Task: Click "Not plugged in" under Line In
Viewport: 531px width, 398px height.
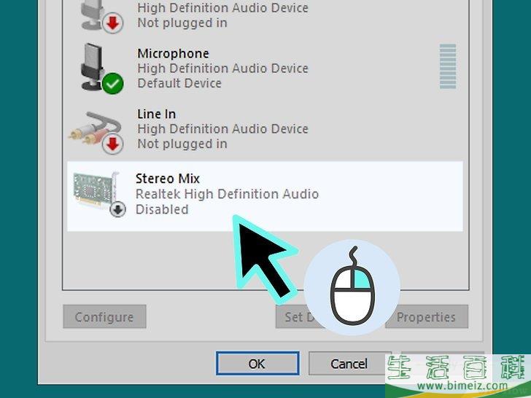Action: click(x=182, y=144)
